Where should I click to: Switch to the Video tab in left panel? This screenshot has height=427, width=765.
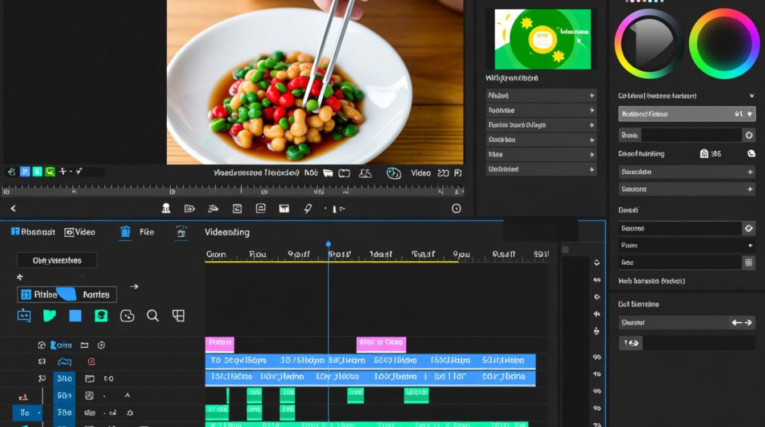(x=80, y=232)
